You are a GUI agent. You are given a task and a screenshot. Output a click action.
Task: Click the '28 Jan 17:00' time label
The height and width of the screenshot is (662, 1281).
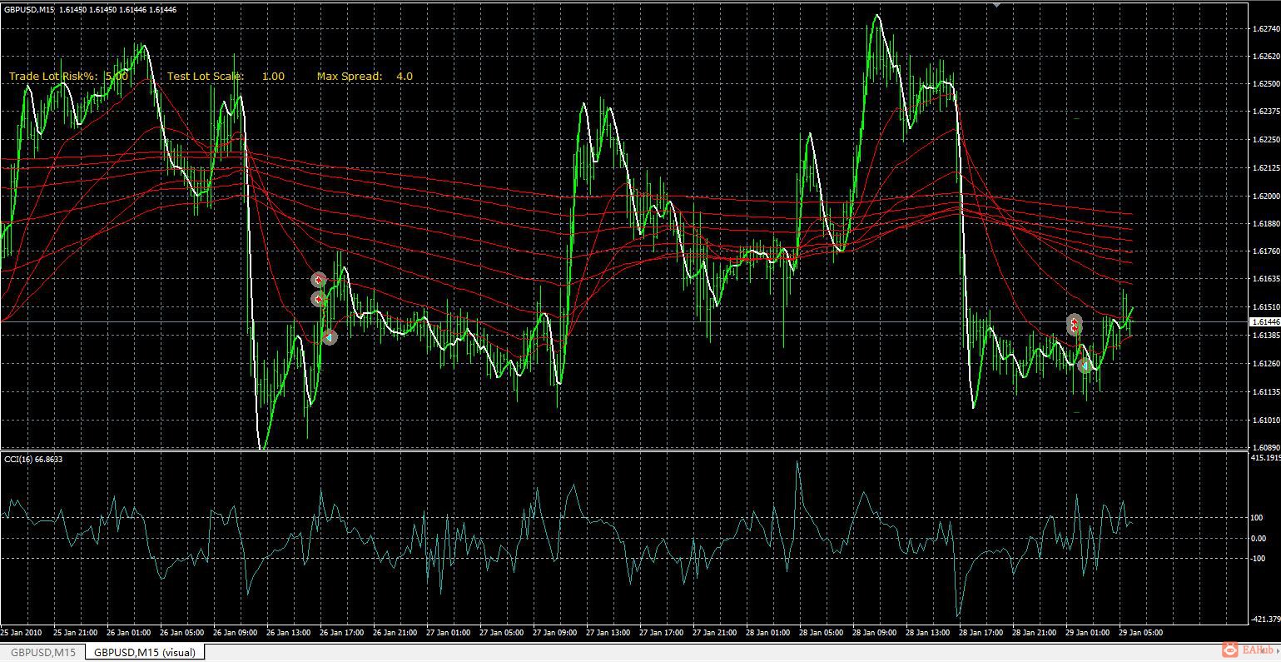(x=983, y=633)
